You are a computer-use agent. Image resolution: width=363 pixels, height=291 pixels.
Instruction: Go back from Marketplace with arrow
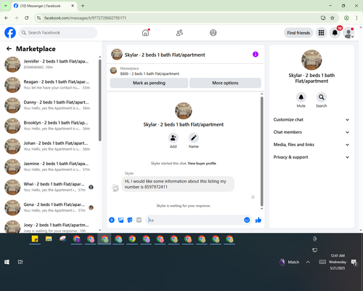point(9,49)
